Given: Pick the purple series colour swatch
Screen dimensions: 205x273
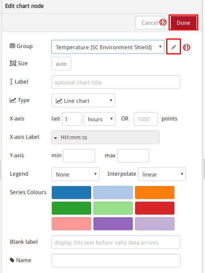Looking at the screenshot, I should (x=113, y=224).
